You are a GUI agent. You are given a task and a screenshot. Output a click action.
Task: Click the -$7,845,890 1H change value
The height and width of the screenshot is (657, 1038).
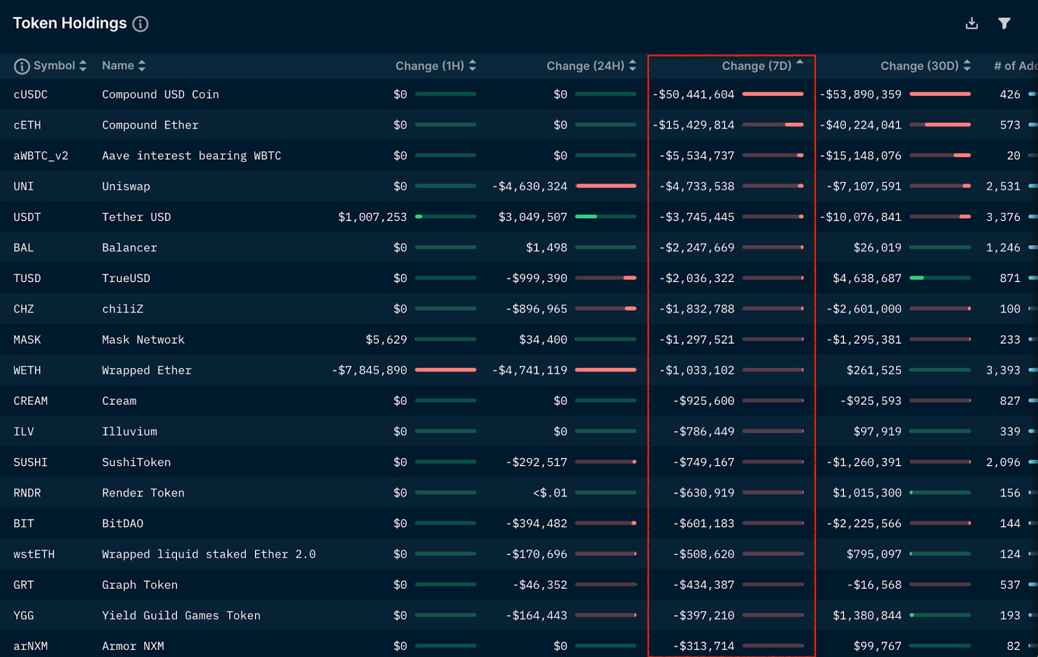pyautogui.click(x=369, y=370)
